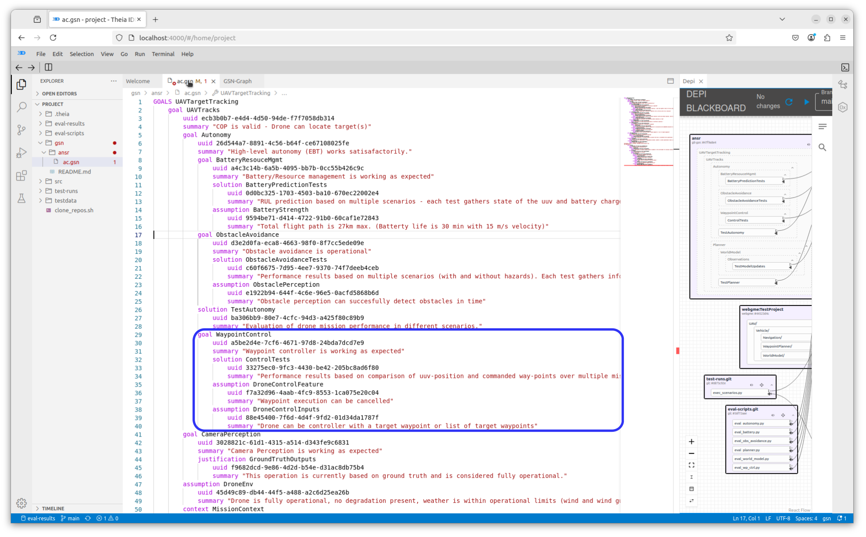Toggle width of test-runs.git node
The height and width of the screenshot is (537, 866).
pyautogui.click(x=751, y=385)
